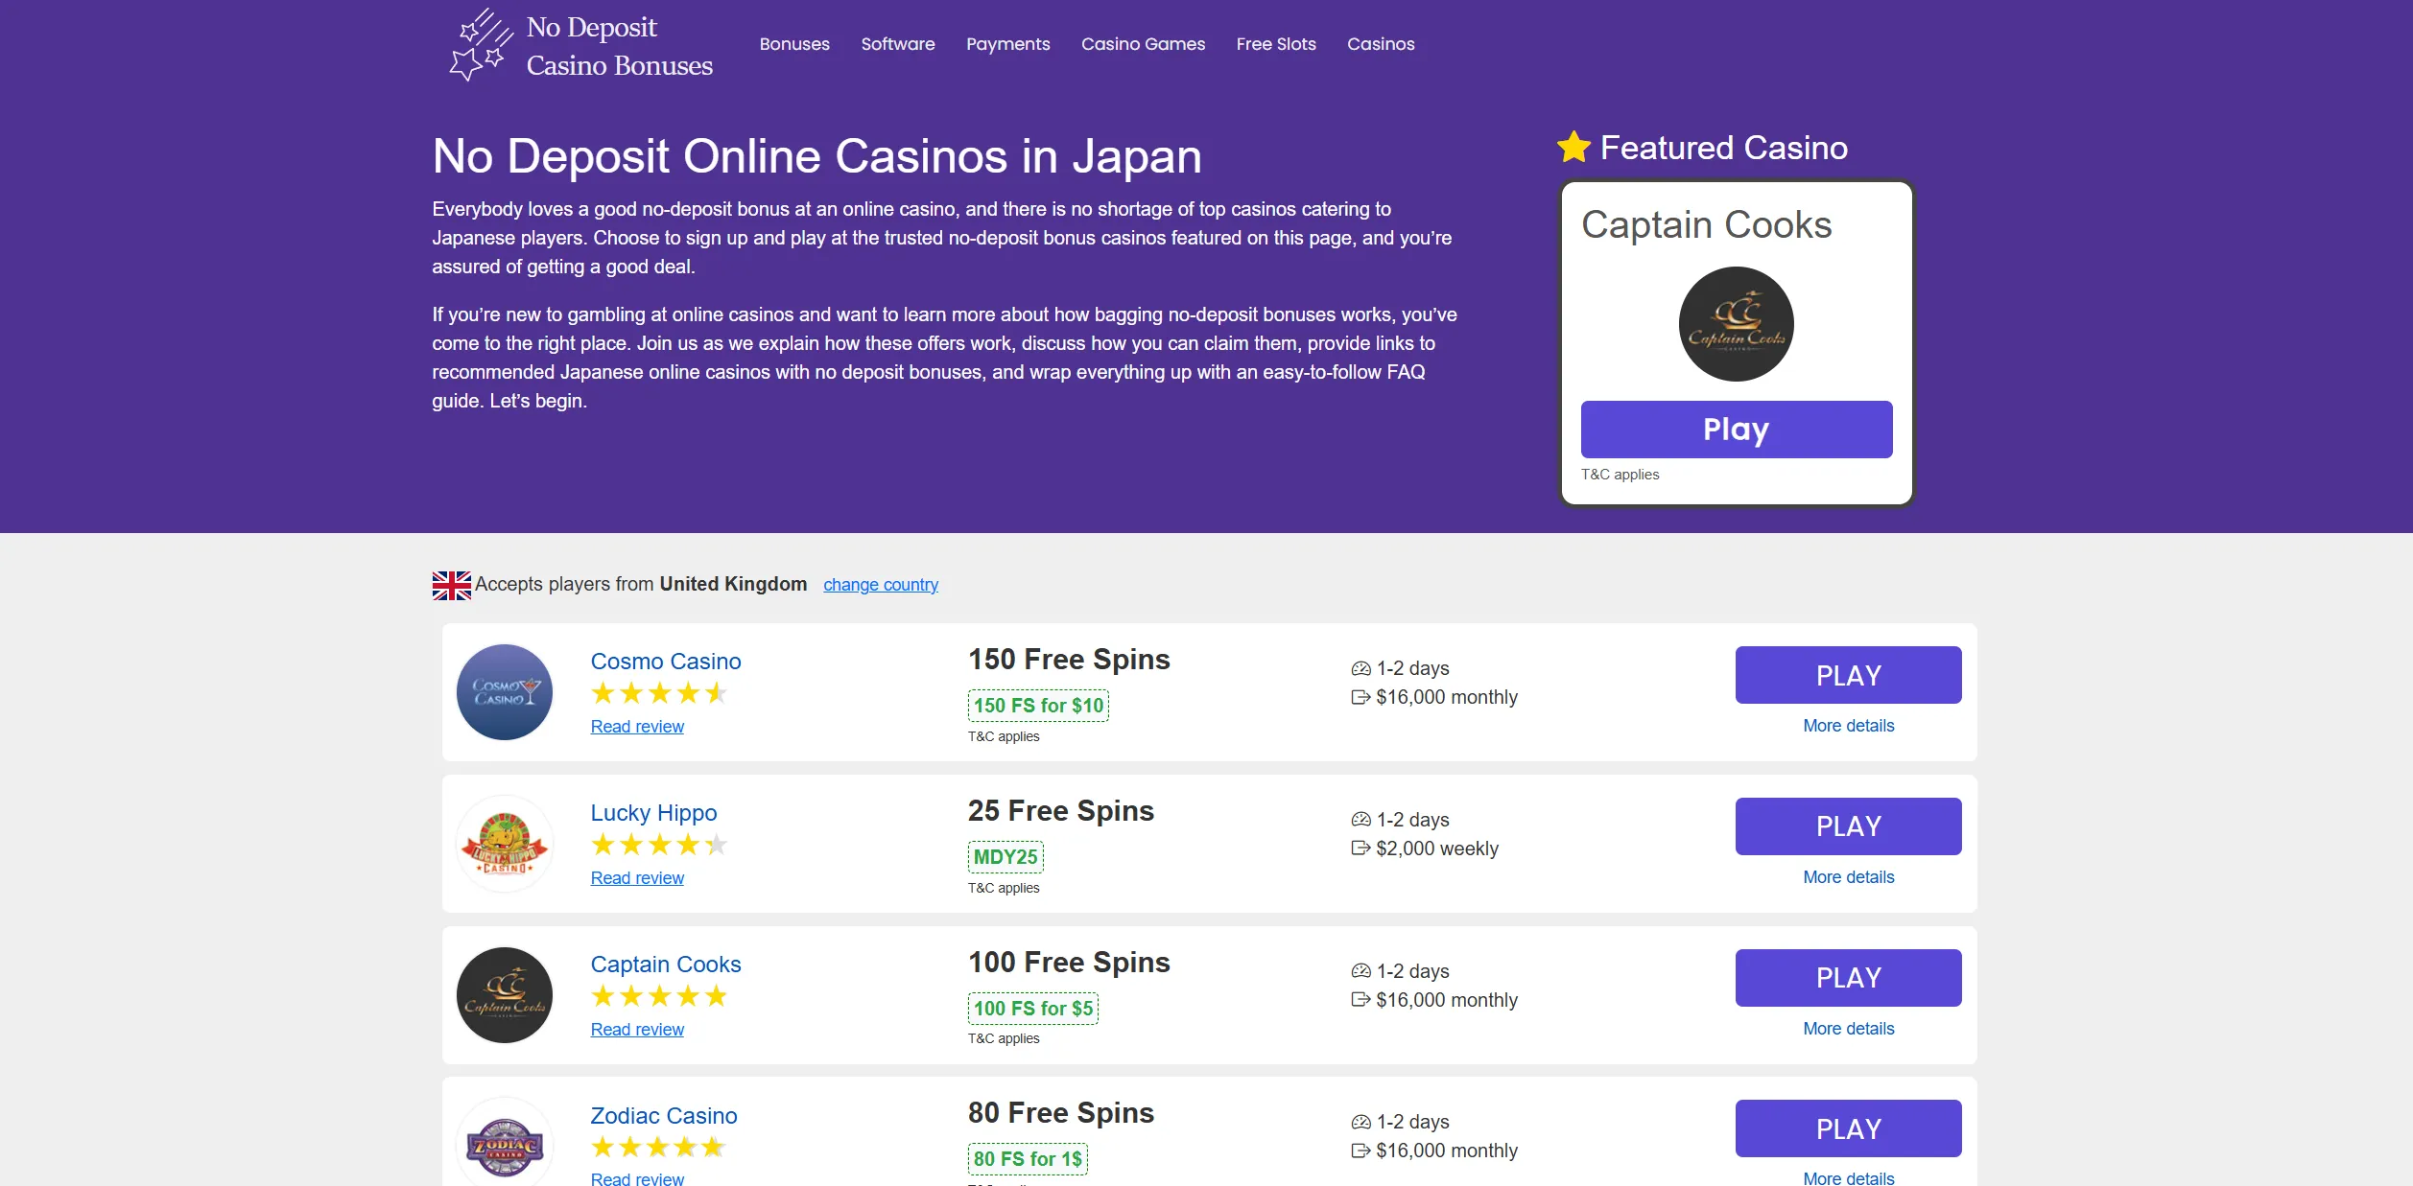Click the Featured Casino gold star icon
The width and height of the screenshot is (2413, 1186).
(1573, 148)
